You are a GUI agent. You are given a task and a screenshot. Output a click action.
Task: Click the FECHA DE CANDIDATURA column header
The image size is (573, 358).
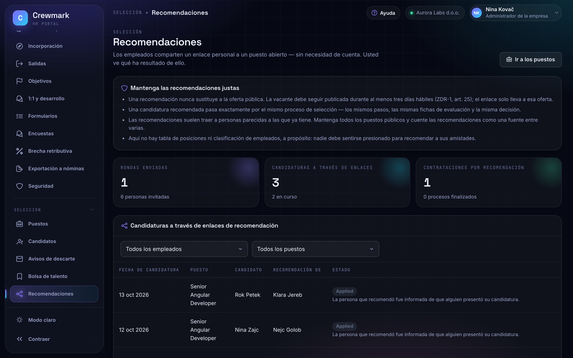(x=149, y=270)
